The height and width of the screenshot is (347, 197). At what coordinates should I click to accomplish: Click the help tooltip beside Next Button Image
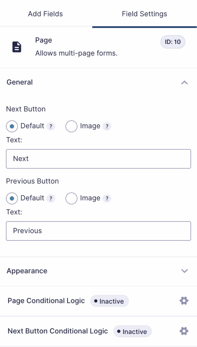[107, 126]
